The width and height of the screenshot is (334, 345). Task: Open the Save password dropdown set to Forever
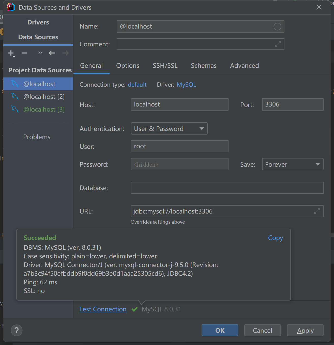[x=293, y=164]
